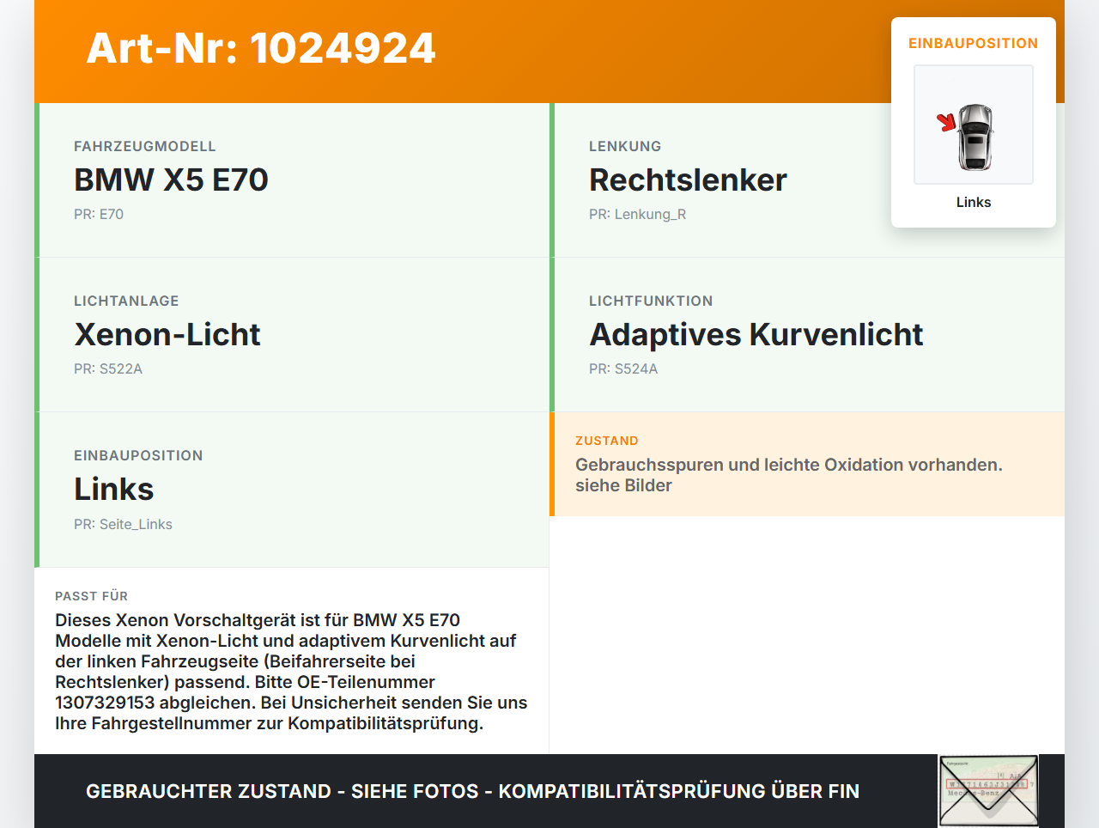Viewport: 1099px width, 828px height.
Task: Open the envelope icon with the Fahrgestellnummer document
Action: click(x=987, y=790)
